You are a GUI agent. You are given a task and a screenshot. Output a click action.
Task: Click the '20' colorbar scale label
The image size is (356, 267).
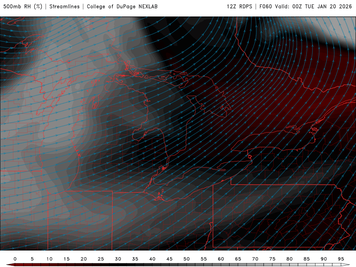click(x=84, y=259)
